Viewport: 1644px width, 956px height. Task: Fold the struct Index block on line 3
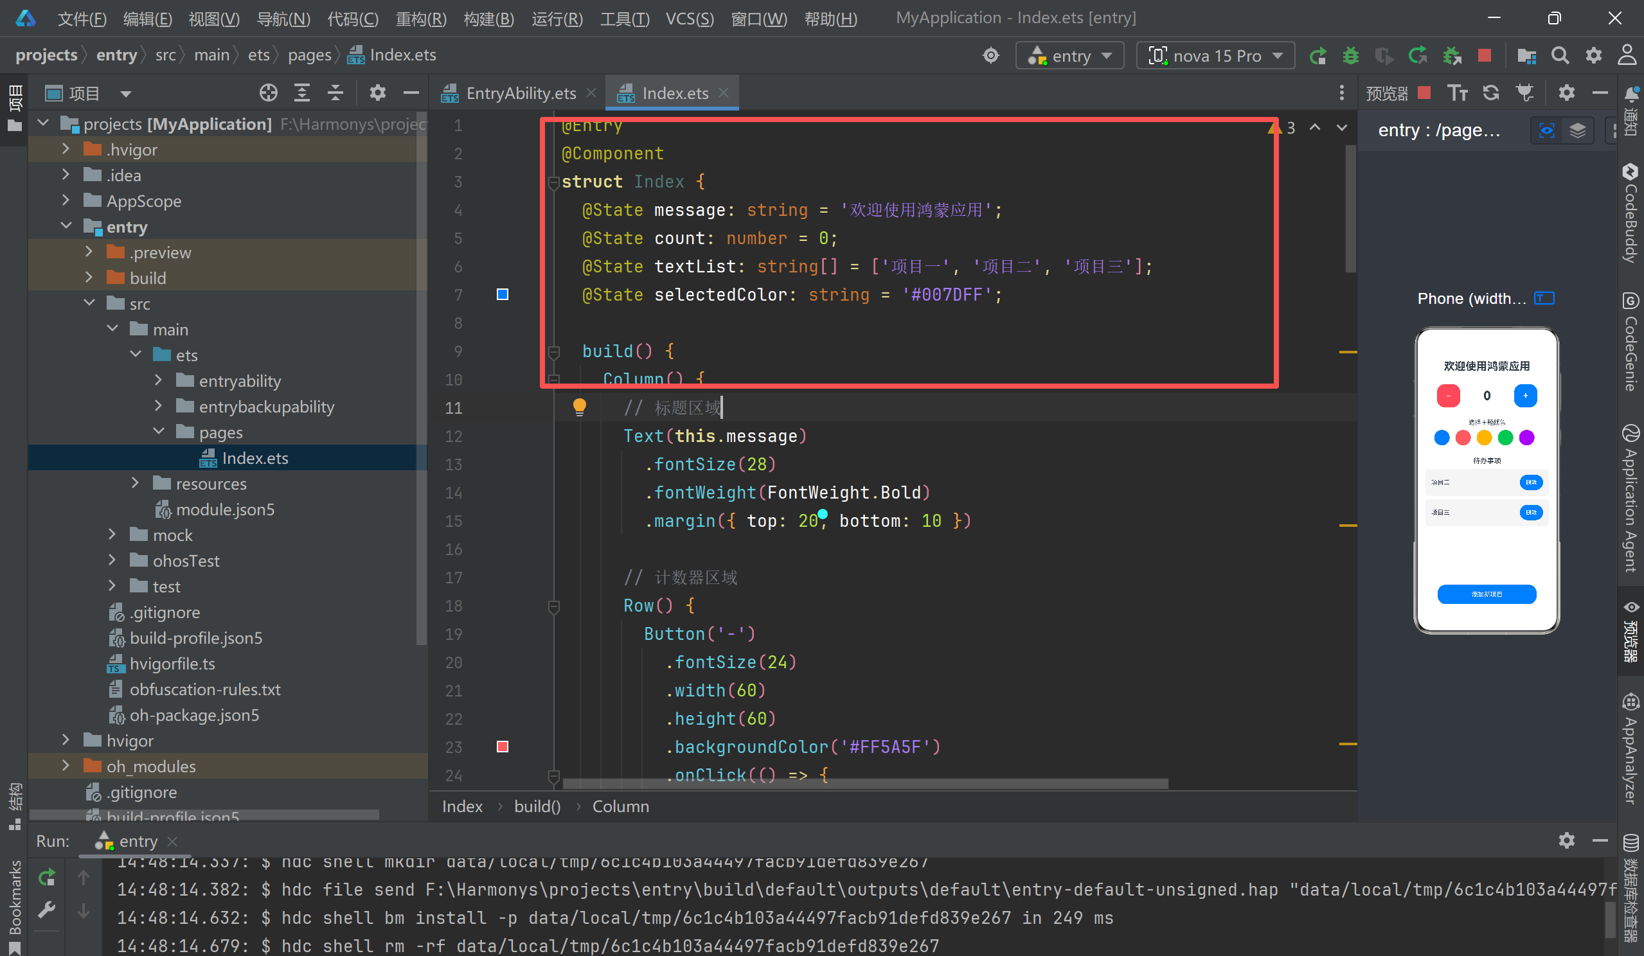[x=553, y=182]
